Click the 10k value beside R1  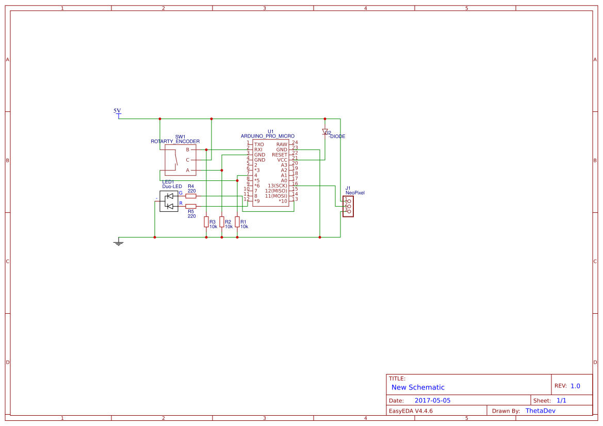click(x=244, y=227)
